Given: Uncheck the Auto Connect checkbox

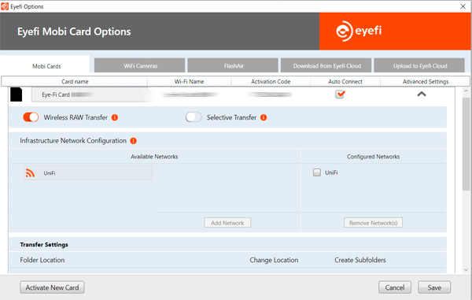Looking at the screenshot, I should [340, 94].
